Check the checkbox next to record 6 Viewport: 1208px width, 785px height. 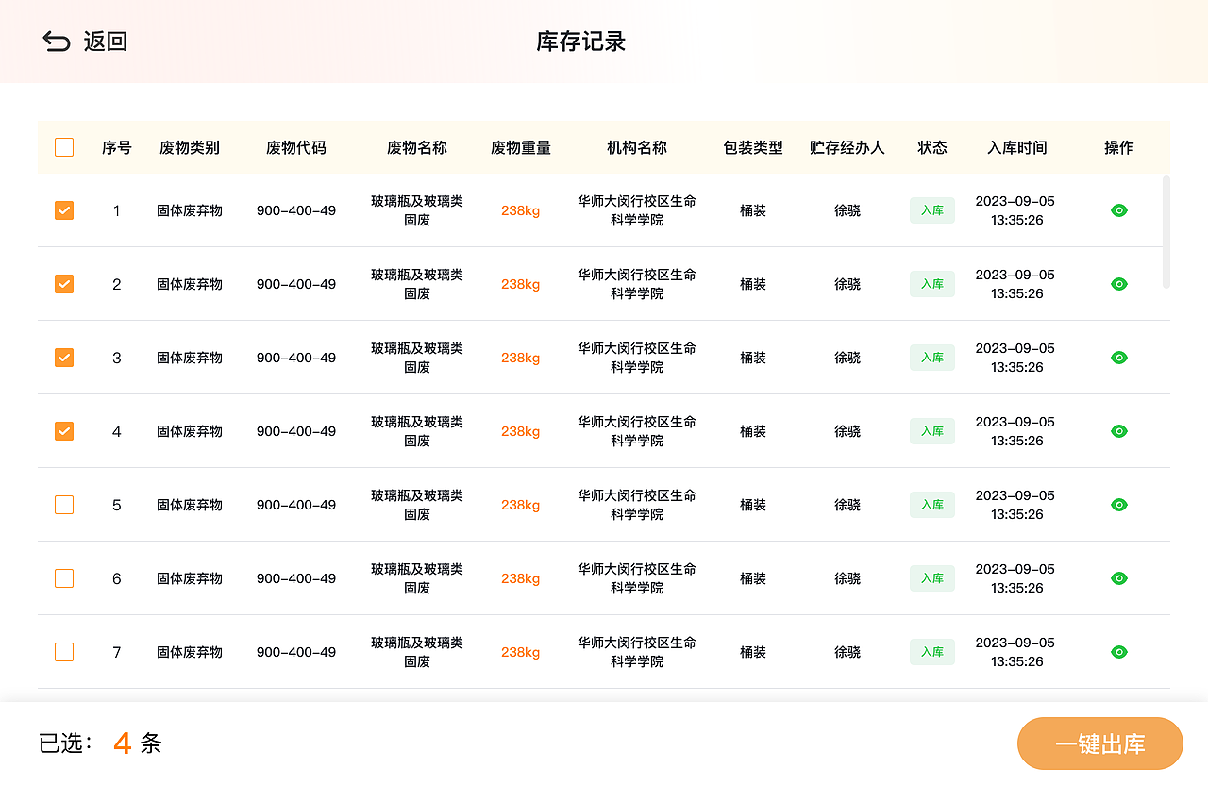click(63, 578)
